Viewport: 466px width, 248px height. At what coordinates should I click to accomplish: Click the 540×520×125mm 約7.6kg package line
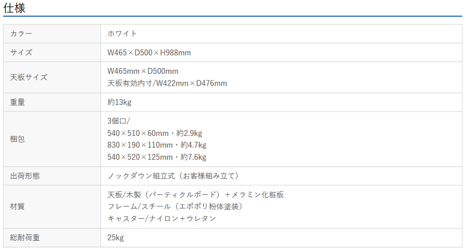157,157
